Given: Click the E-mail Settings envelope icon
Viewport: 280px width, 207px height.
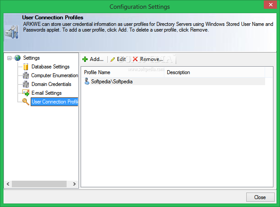Looking at the screenshot, I should 26,93.
